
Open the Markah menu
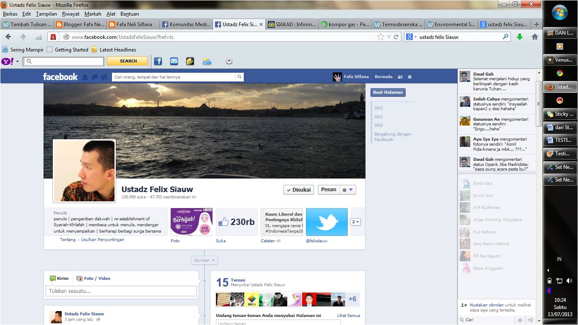tap(93, 14)
